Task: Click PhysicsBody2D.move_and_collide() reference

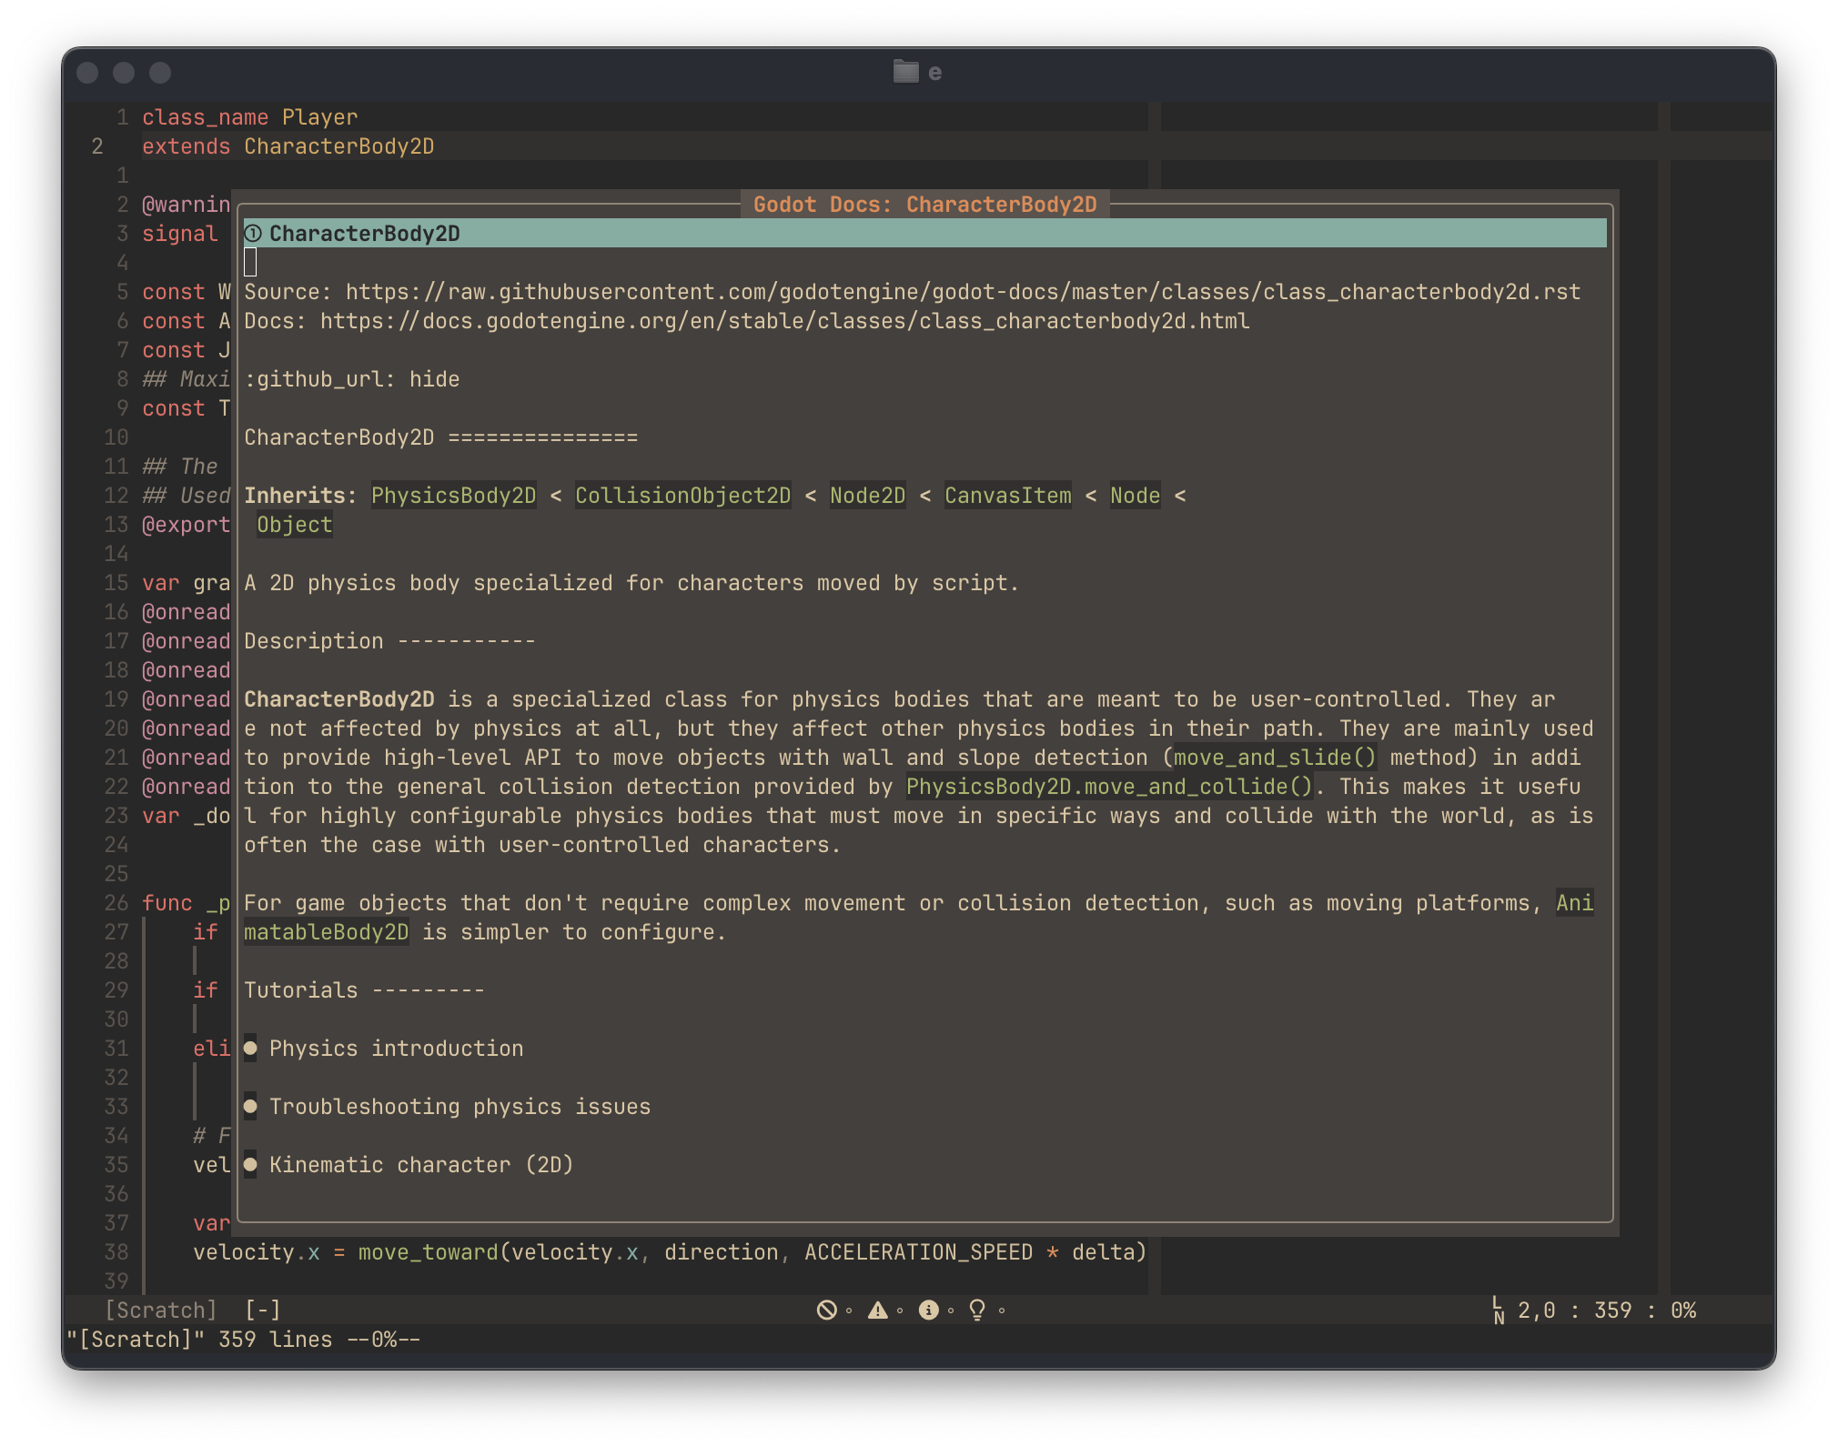Action: pyautogui.click(x=1109, y=787)
